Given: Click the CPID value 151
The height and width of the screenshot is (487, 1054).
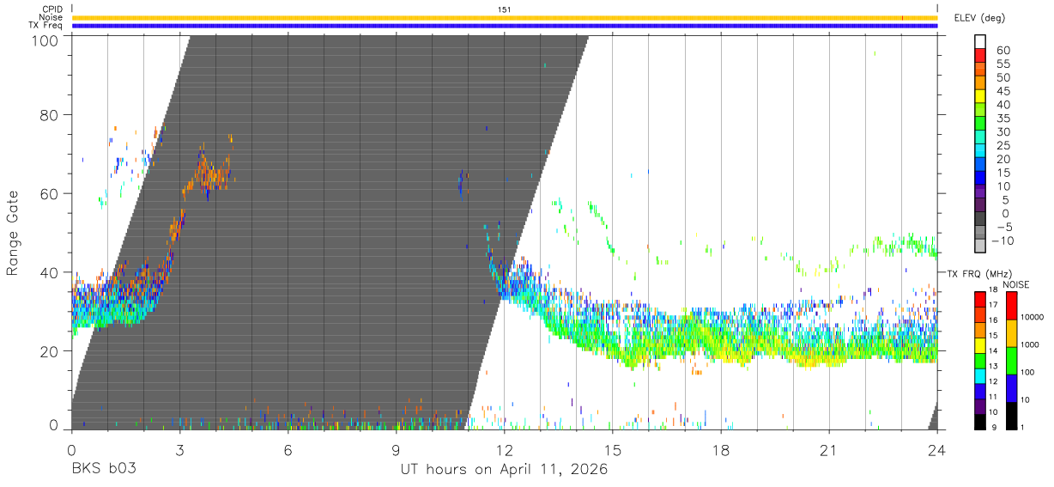Looking at the screenshot, I should click(505, 9).
